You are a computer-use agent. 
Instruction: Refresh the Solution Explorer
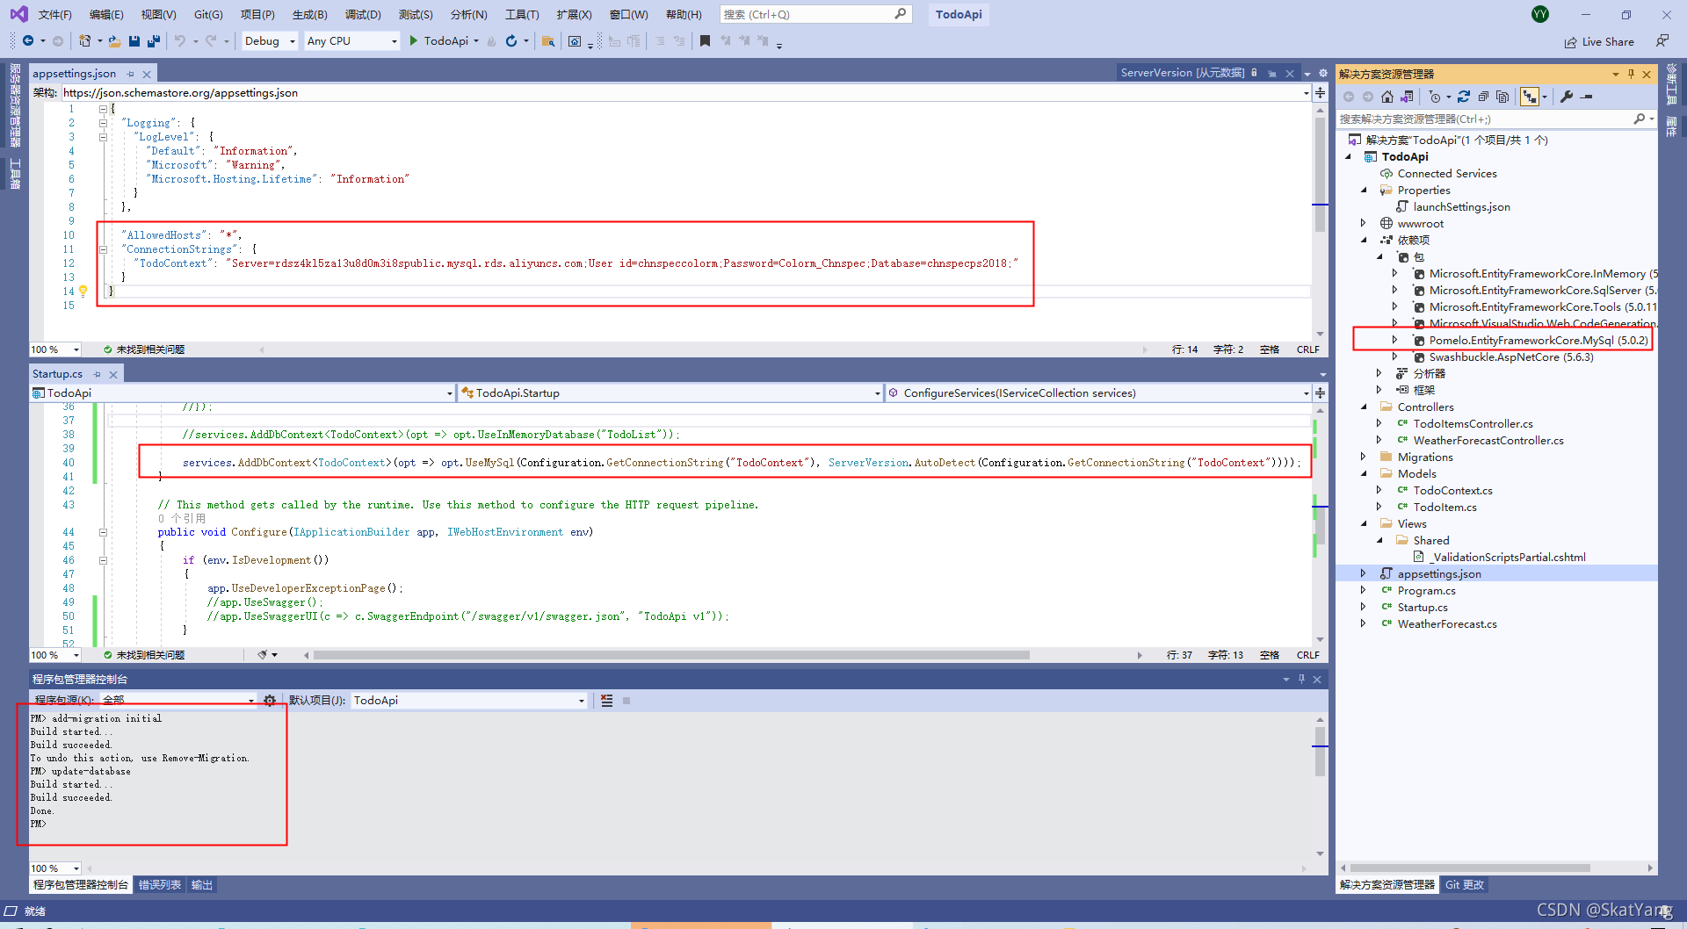point(1465,97)
